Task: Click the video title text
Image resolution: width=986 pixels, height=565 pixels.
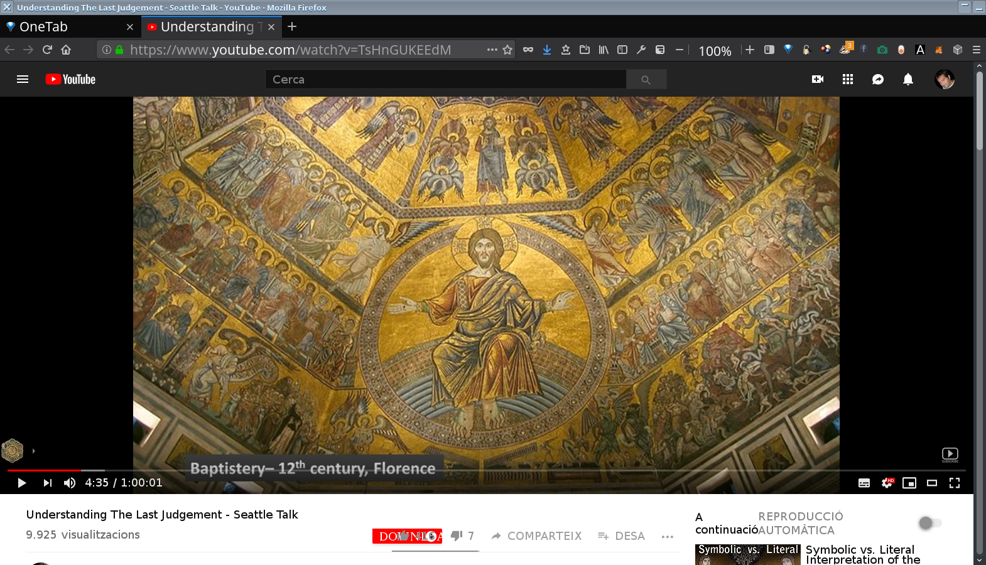Action: click(x=162, y=515)
